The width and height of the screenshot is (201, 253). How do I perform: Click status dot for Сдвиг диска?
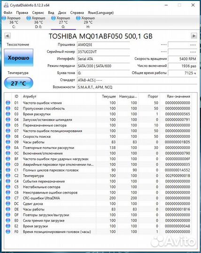click(8, 204)
